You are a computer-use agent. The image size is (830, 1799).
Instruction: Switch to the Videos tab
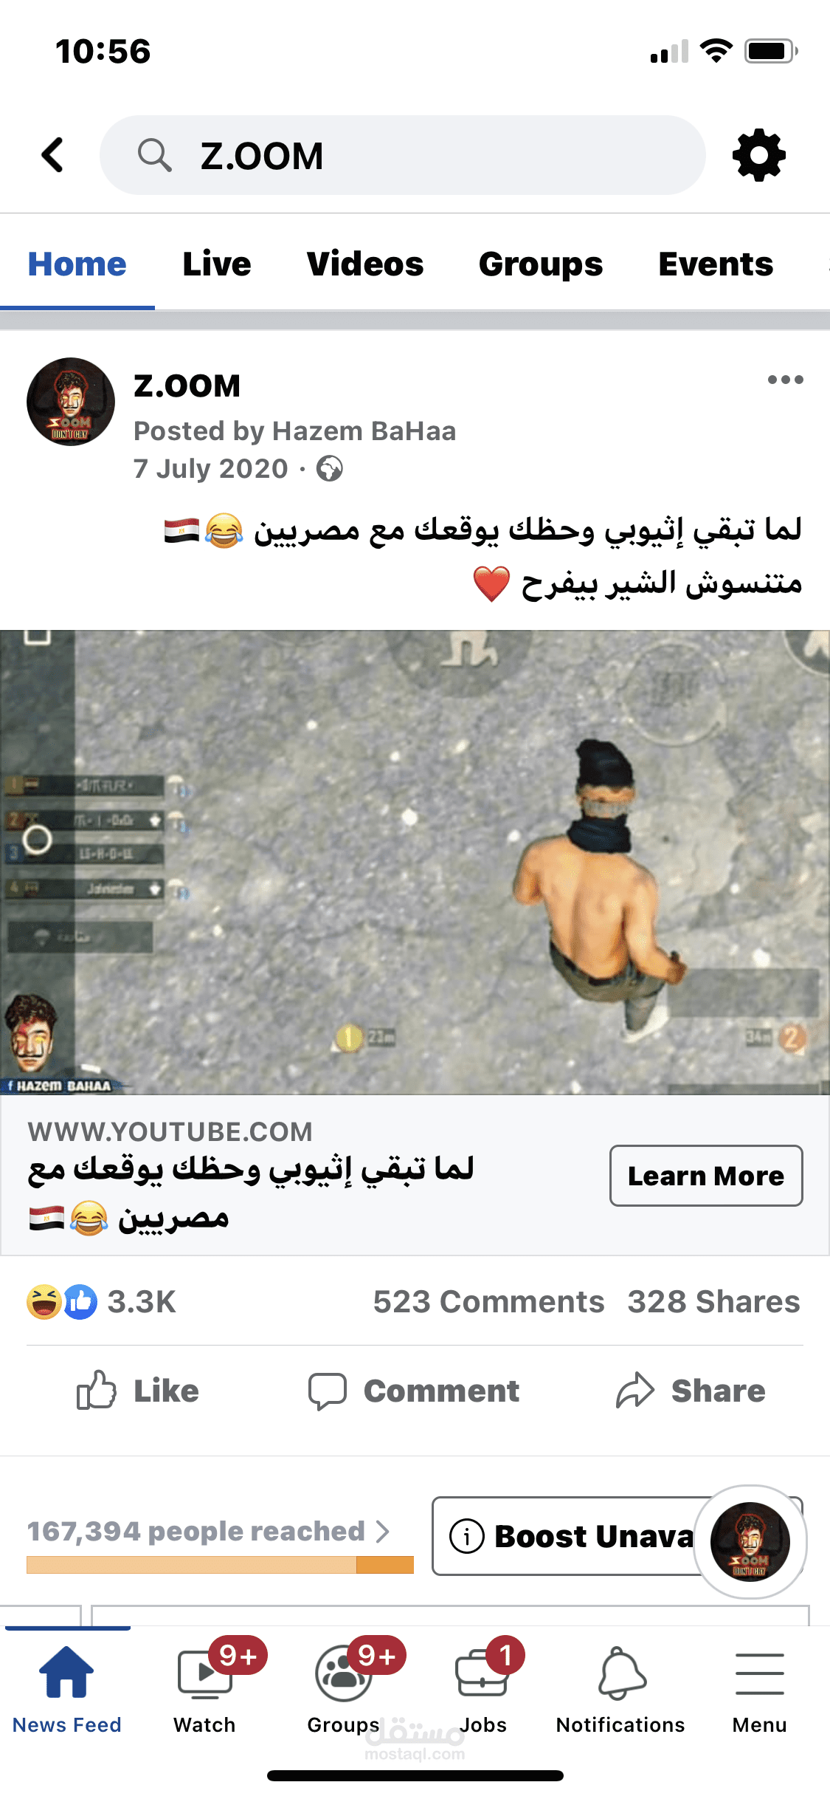pyautogui.click(x=365, y=264)
